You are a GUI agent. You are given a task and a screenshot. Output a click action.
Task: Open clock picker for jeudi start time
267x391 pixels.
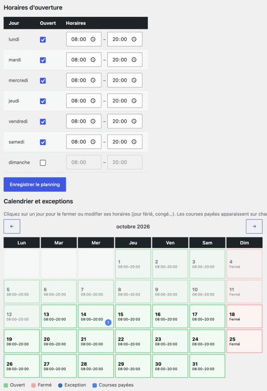[93, 101]
